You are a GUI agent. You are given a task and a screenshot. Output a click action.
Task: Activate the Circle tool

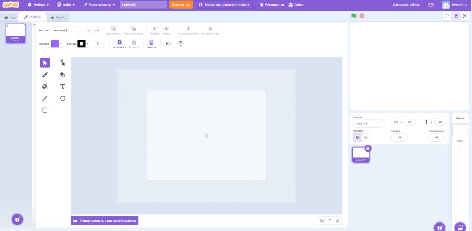63,98
